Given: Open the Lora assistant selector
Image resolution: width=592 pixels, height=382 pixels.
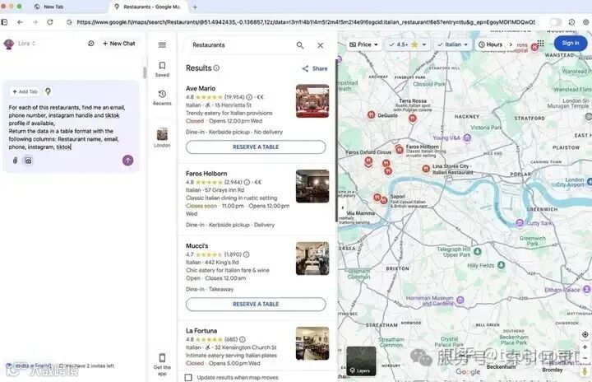Looking at the screenshot, I should tap(26, 44).
